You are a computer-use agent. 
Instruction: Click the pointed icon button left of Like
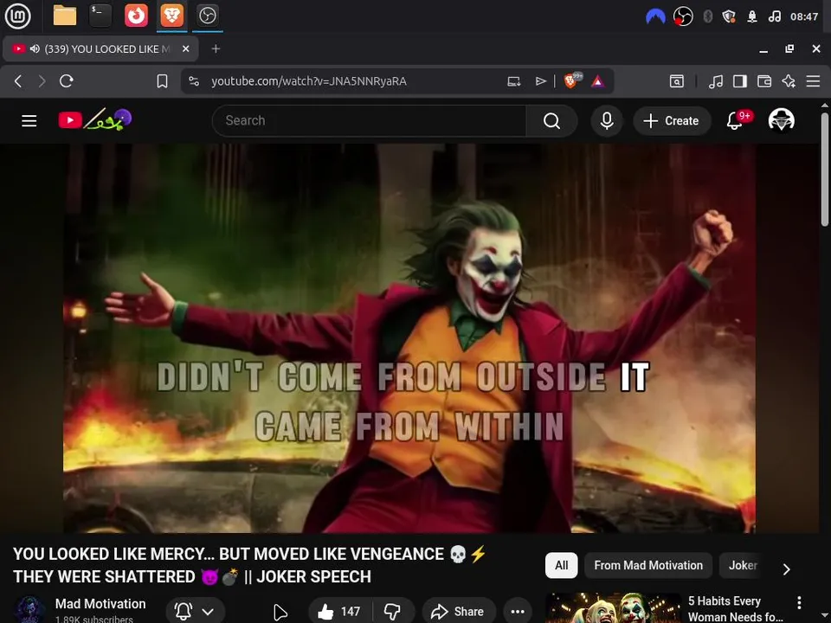click(x=280, y=612)
